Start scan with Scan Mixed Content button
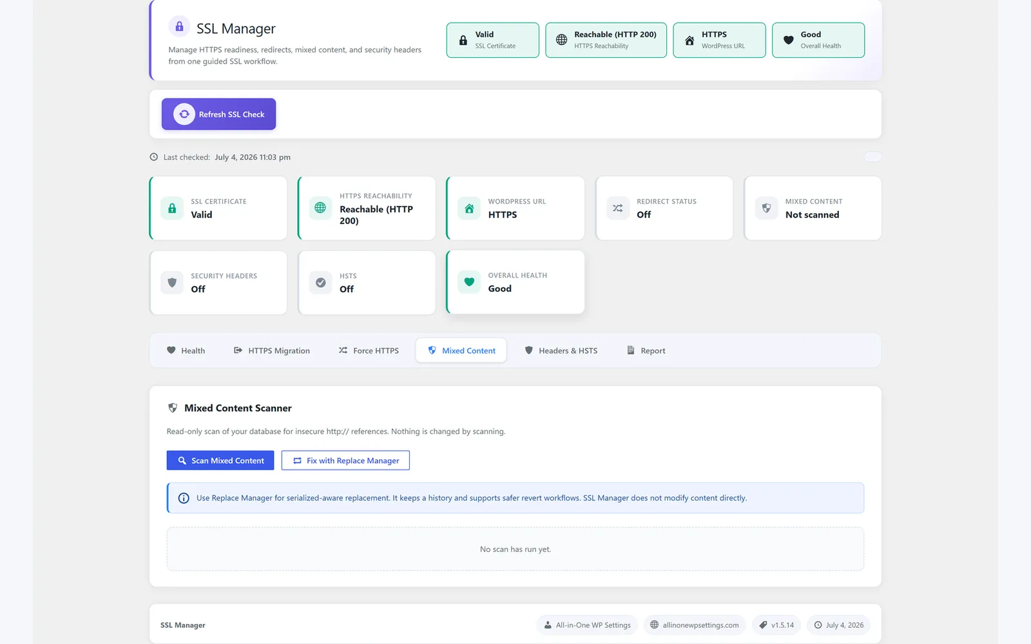 click(220, 460)
